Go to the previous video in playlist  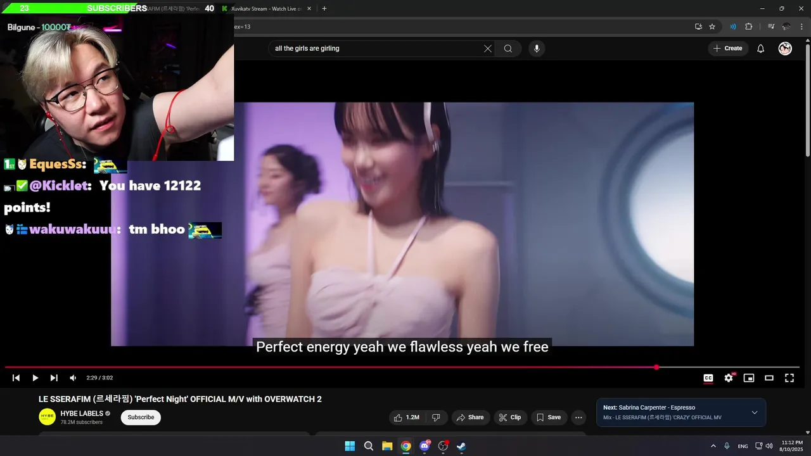[x=16, y=378]
